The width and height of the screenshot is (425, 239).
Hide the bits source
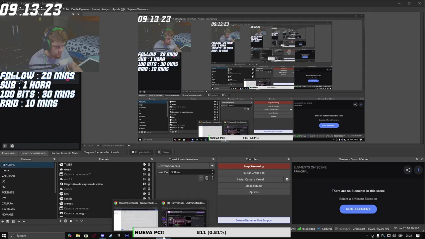click(144, 194)
